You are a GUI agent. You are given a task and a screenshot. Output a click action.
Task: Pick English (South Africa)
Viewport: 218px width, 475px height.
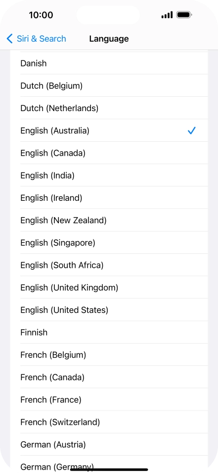(x=109, y=265)
